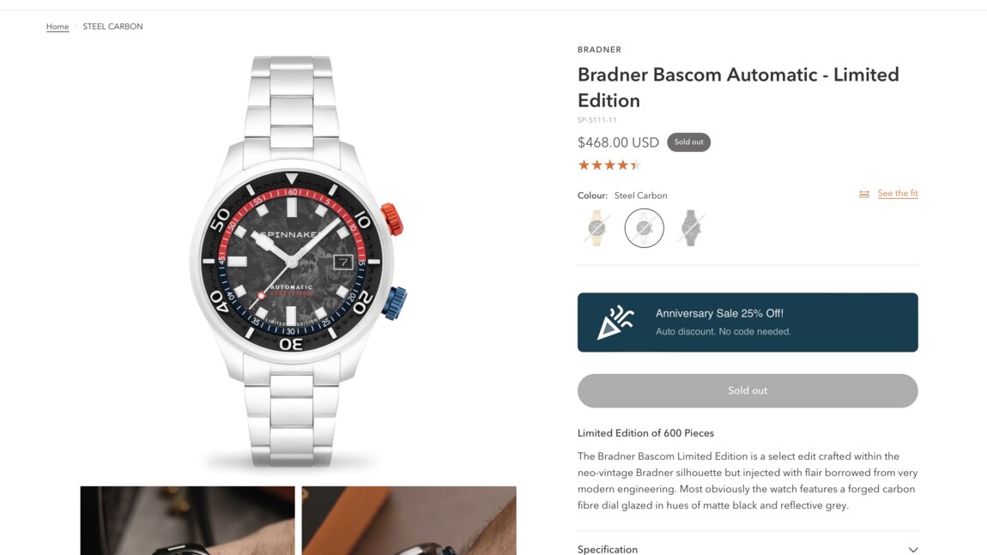
Task: Expand the Specification chevron arrow
Action: click(912, 549)
